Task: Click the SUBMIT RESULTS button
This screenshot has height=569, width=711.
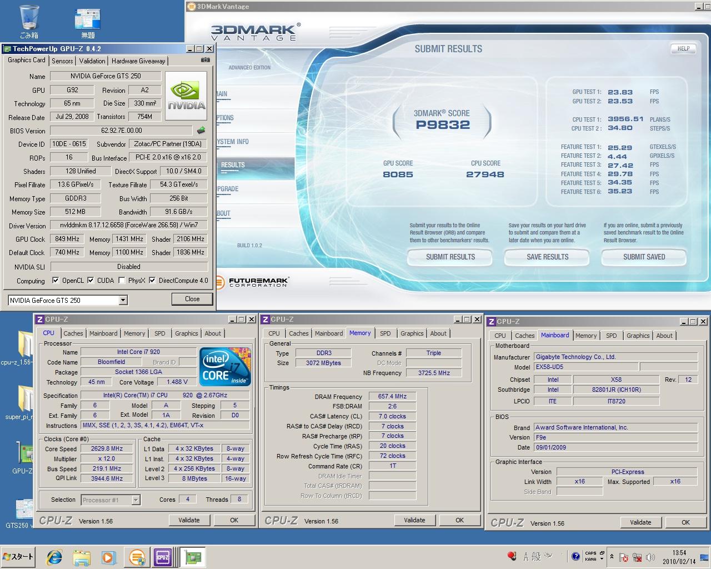Action: [450, 257]
